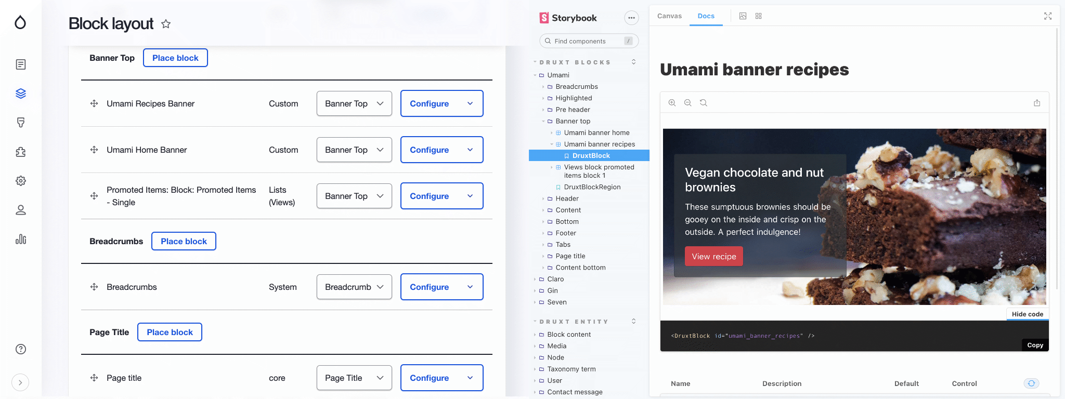Open the Content icon in left sidebar

pyautogui.click(x=20, y=64)
